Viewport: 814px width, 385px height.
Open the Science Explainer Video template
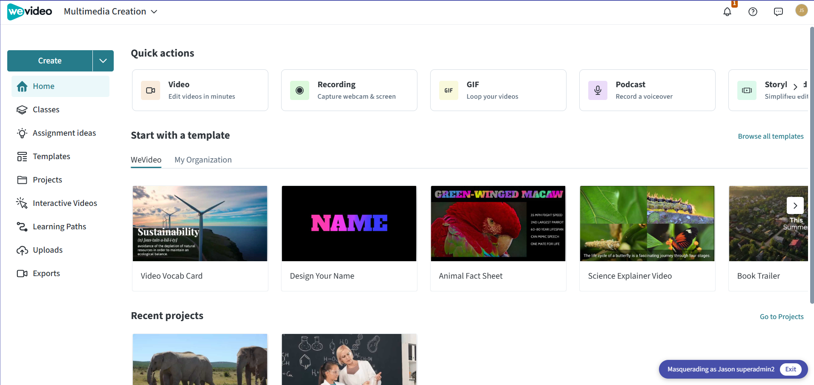(x=647, y=238)
